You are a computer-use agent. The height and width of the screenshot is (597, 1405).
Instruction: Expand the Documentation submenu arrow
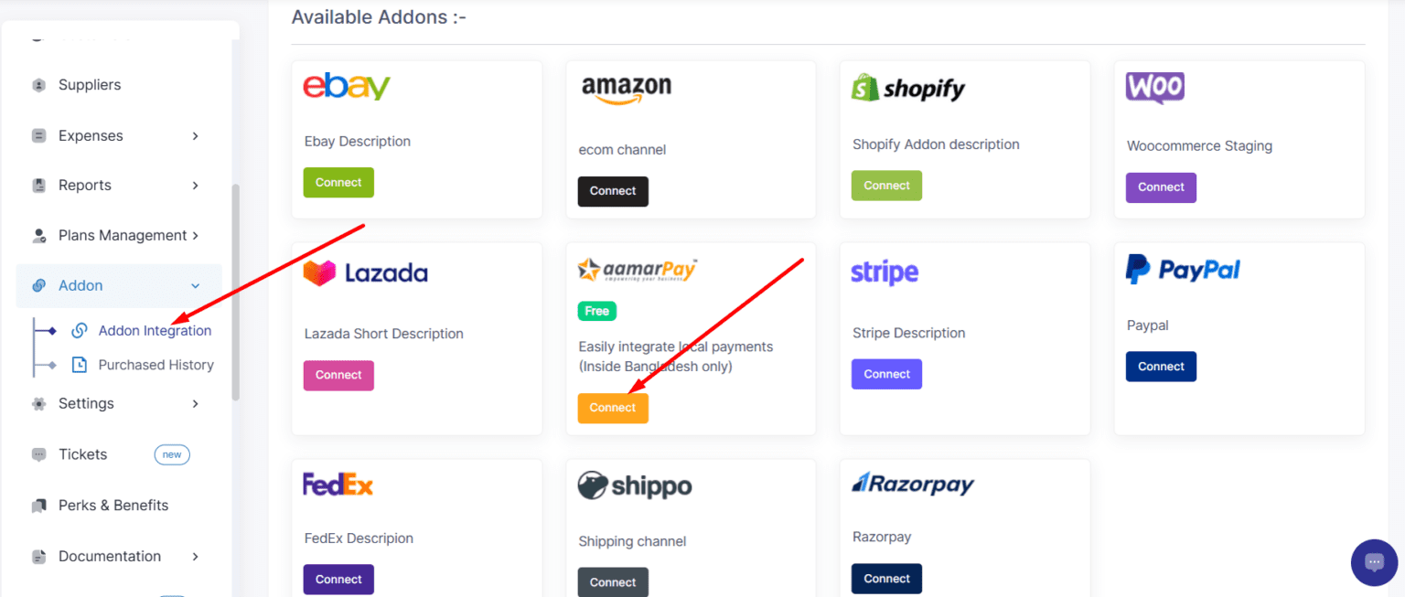pyautogui.click(x=195, y=556)
